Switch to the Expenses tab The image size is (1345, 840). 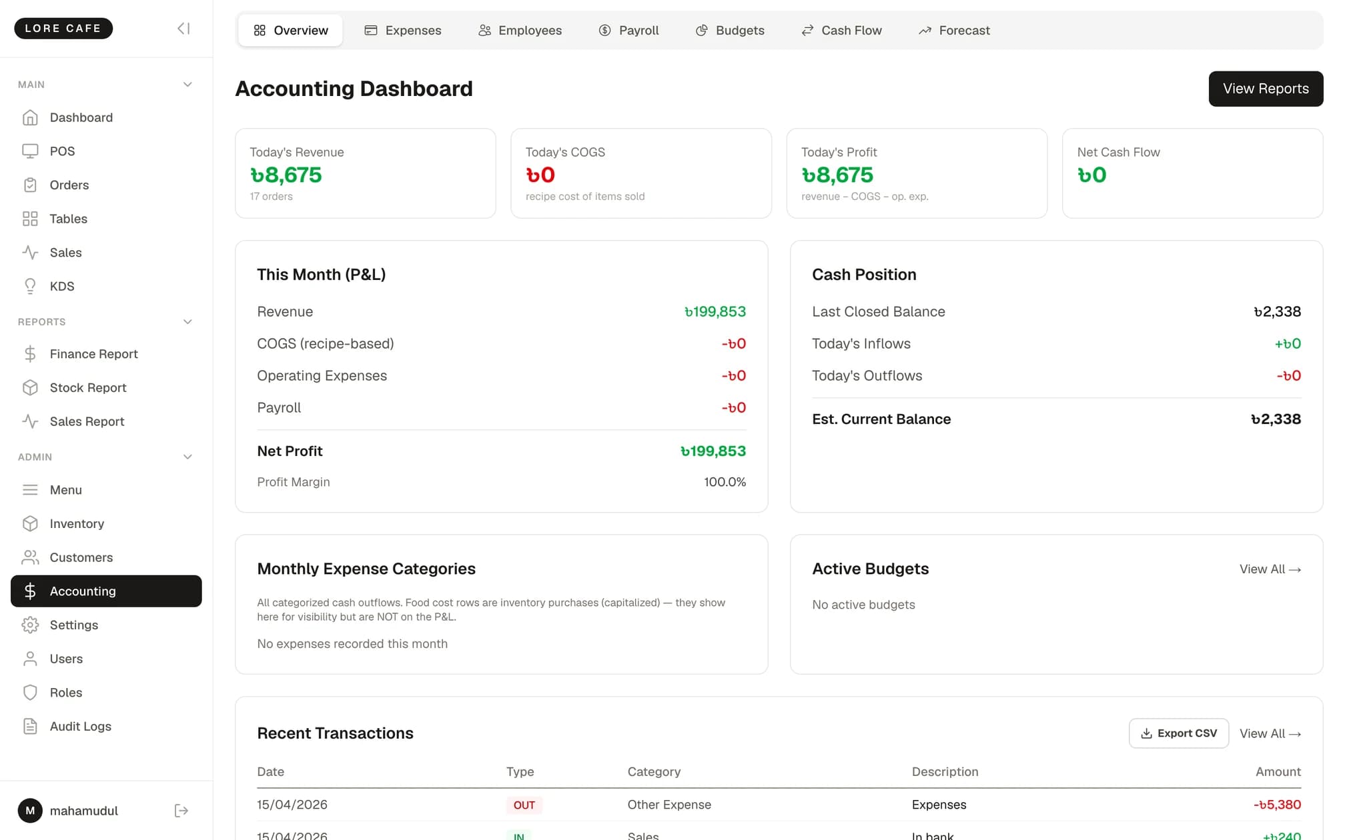pyautogui.click(x=403, y=30)
